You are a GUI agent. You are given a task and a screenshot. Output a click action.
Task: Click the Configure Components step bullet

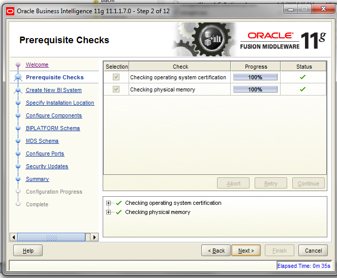18,115
